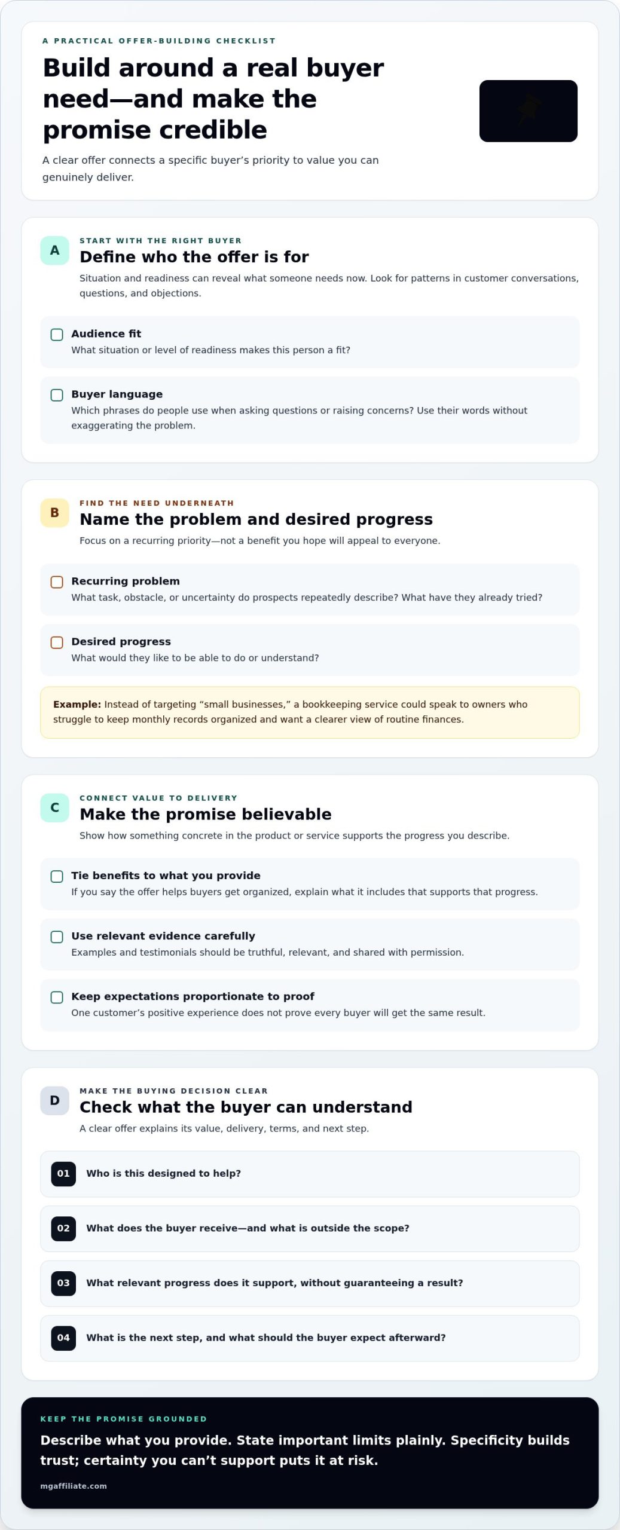Click the 02 number badge

63,1229
